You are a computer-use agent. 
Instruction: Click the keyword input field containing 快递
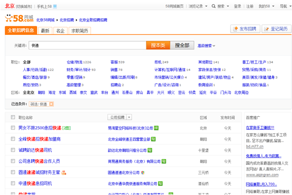(87, 45)
